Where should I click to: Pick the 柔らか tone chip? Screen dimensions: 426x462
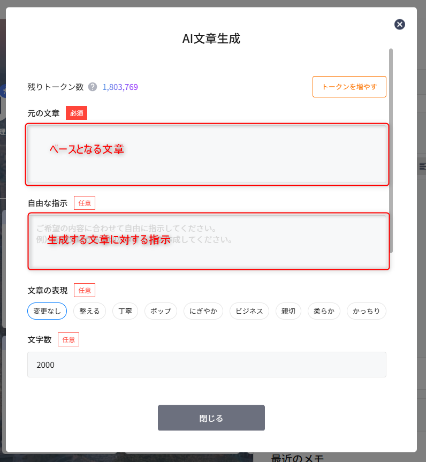tap(324, 311)
